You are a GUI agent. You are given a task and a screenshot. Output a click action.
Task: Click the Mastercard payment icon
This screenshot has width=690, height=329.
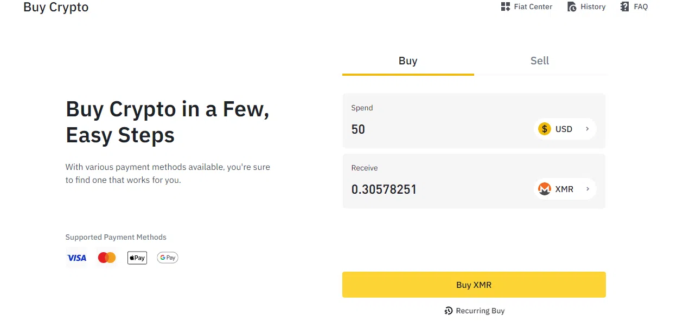(x=107, y=258)
